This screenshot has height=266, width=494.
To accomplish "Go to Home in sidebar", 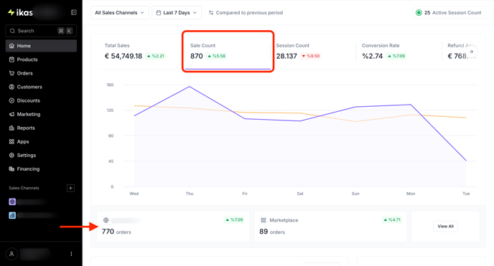I will point(41,46).
